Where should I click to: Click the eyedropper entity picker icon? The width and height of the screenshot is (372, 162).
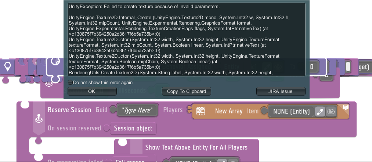[x=320, y=112]
